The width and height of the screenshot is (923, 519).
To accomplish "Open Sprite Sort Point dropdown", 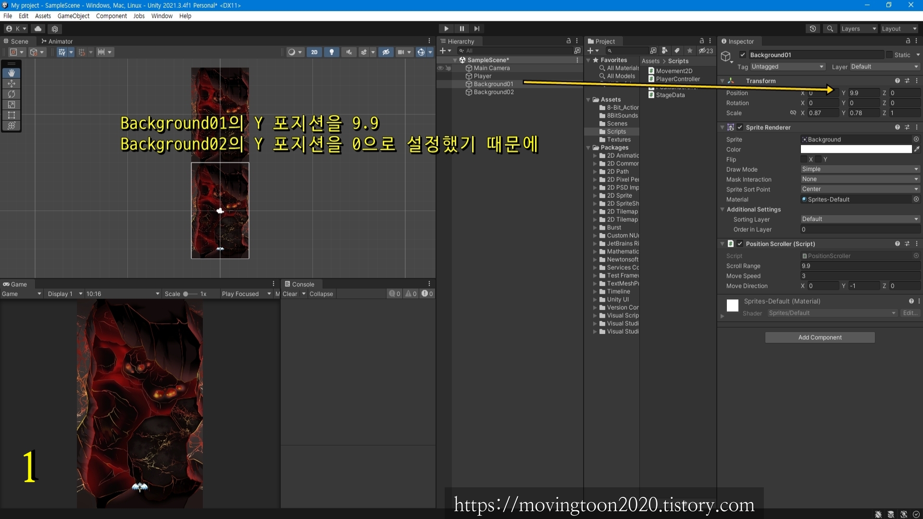I will pyautogui.click(x=860, y=189).
